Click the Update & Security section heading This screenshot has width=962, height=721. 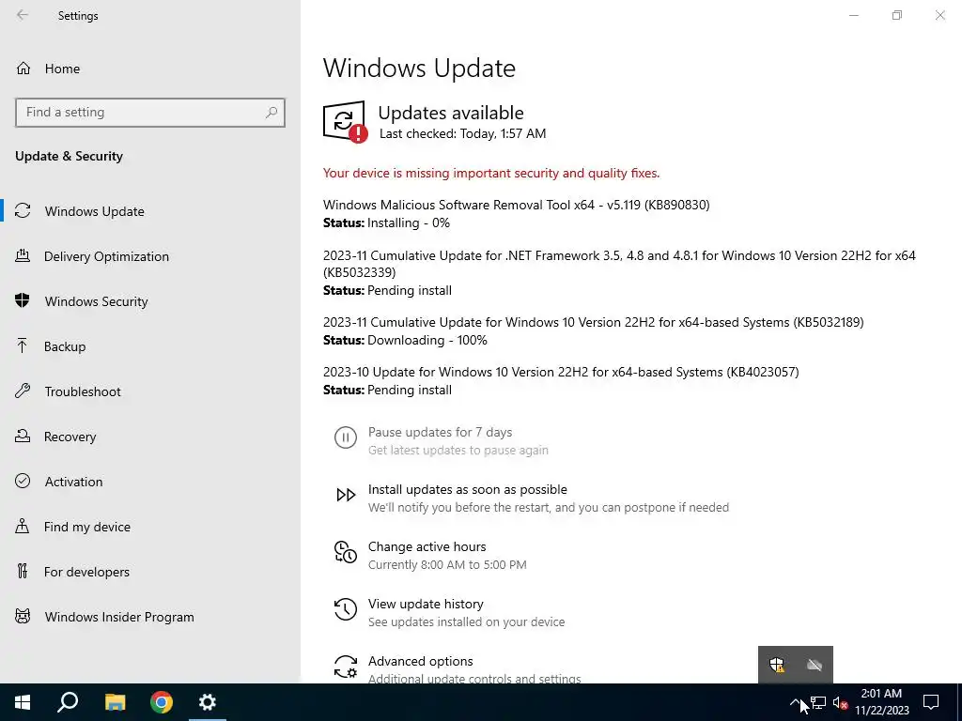[x=69, y=157]
